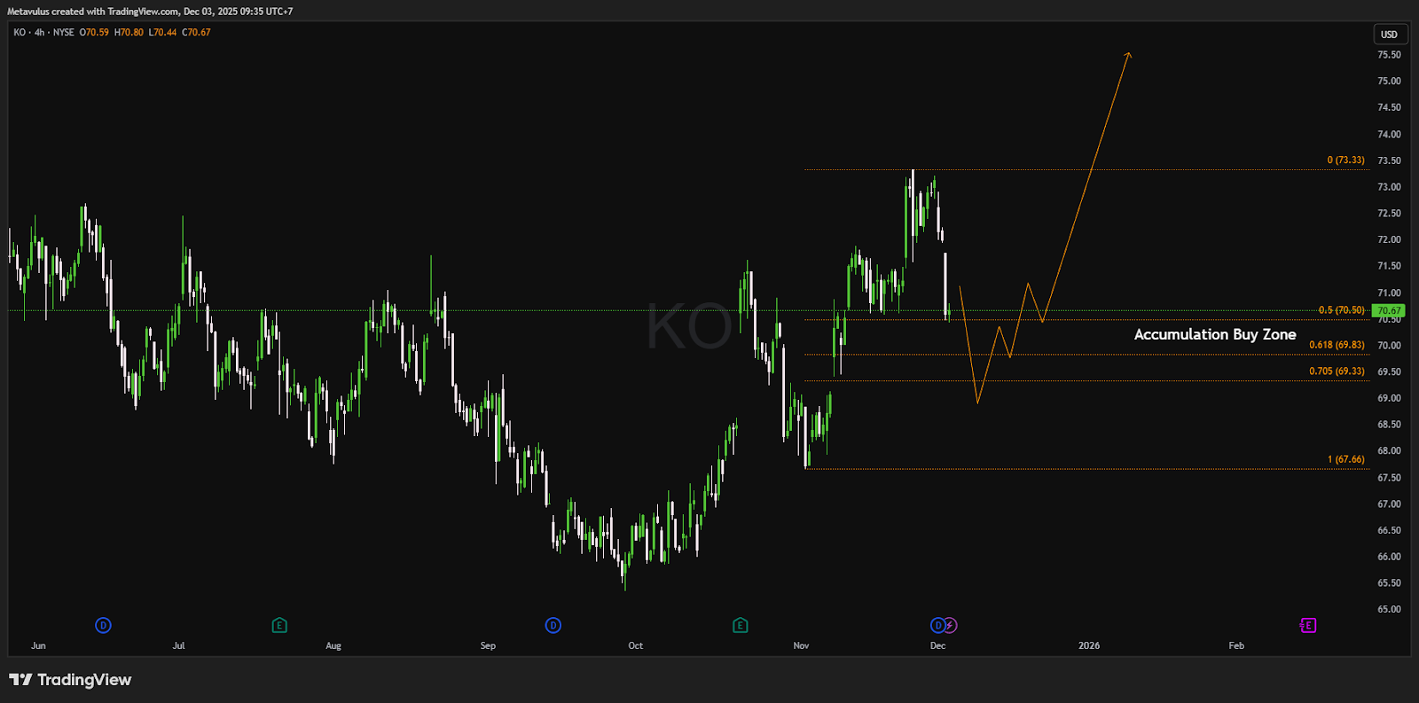Select the 'Accumulation Buy Zone' text annotation

click(1214, 334)
